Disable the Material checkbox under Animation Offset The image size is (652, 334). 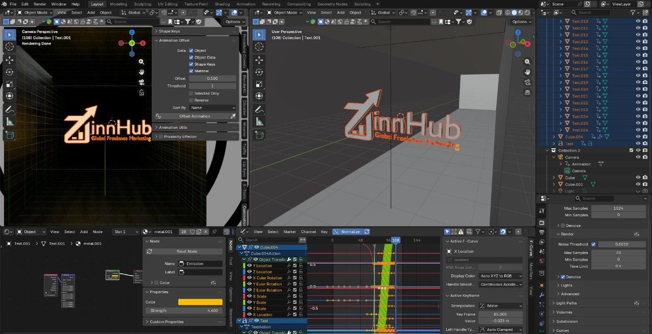tap(190, 71)
